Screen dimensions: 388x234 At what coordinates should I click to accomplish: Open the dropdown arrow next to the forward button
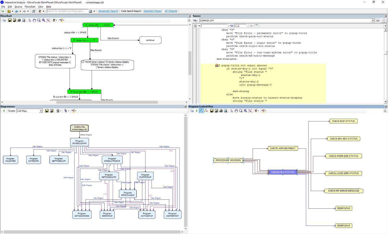coord(28,11)
